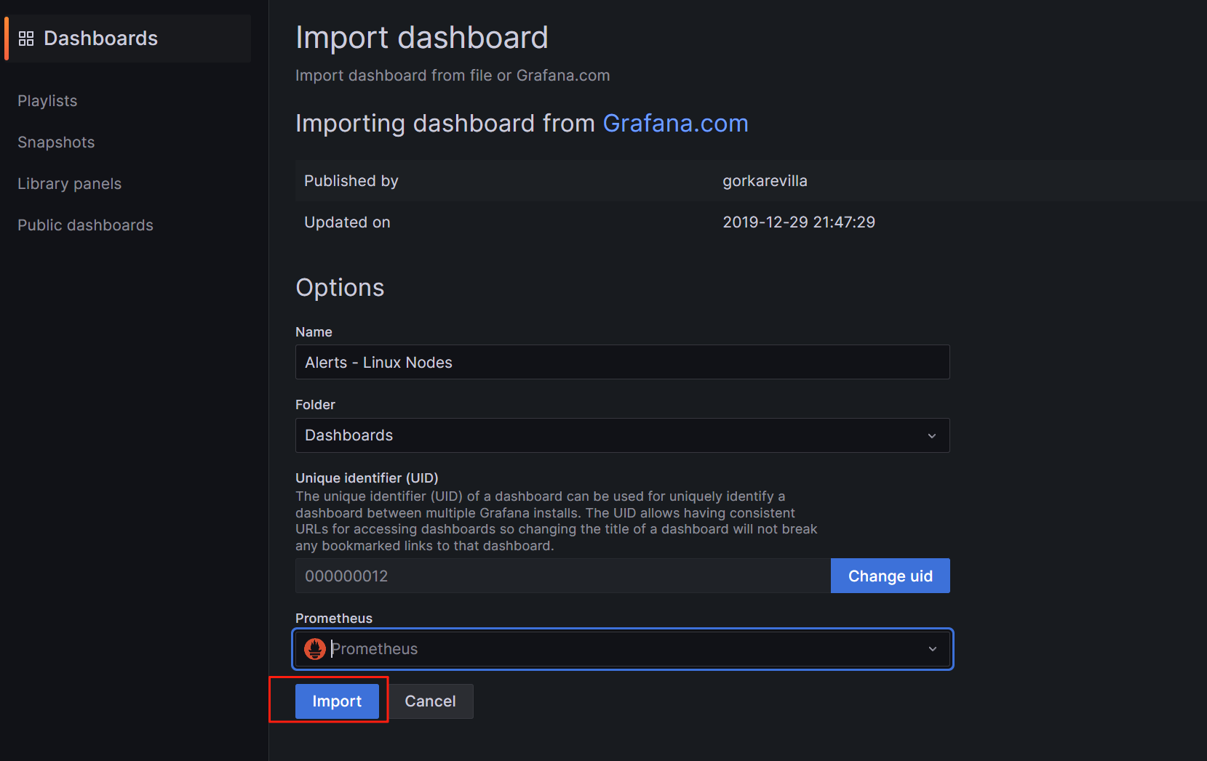1207x761 pixels.
Task: Click the Dashboards grid icon in sidebar
Action: [26, 39]
